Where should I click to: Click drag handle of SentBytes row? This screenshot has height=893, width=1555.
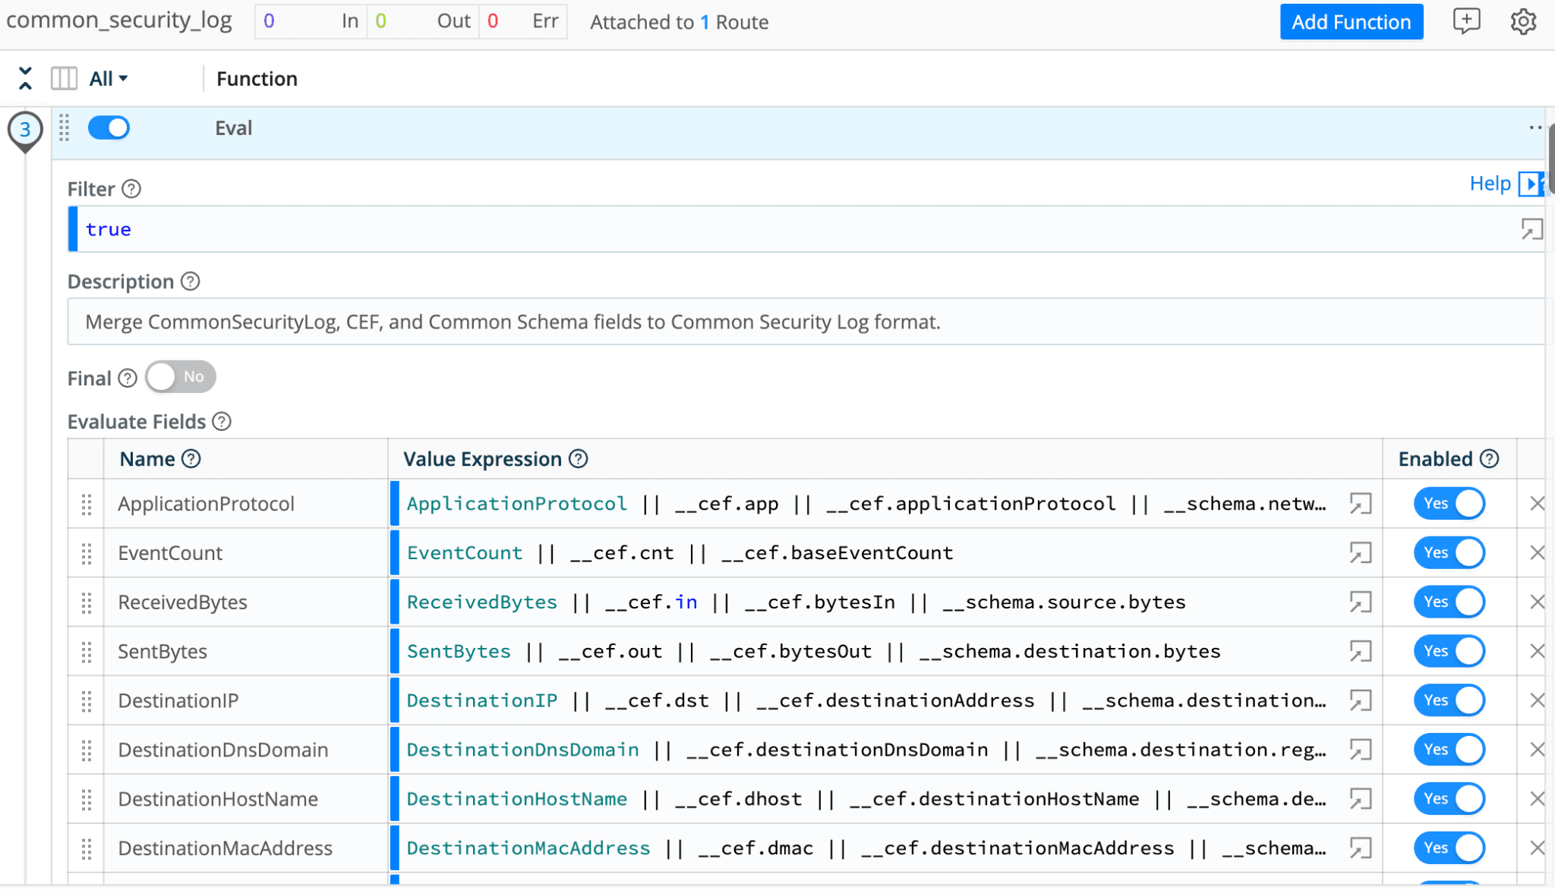click(x=87, y=652)
